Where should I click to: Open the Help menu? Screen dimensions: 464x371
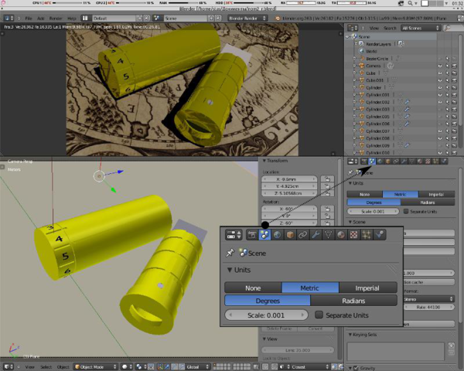point(72,19)
